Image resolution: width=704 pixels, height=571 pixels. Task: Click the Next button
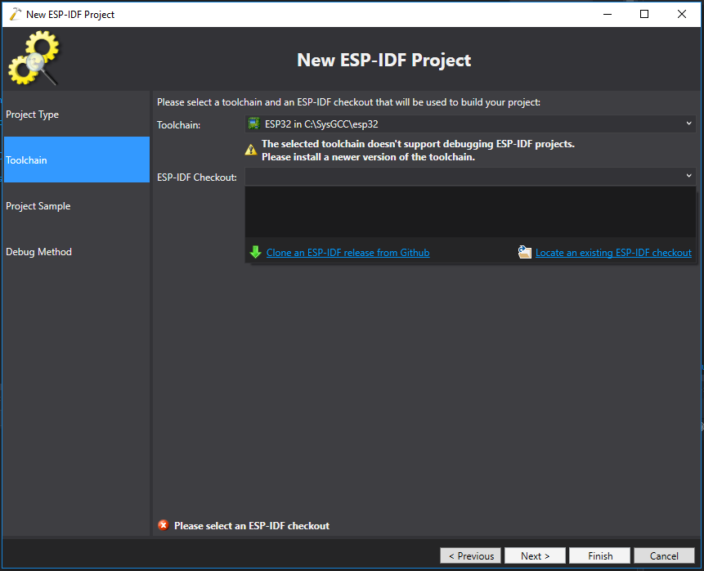click(535, 555)
